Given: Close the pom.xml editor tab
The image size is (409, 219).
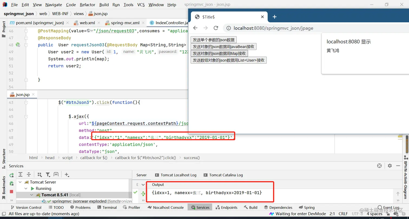Looking at the screenshot, I should (67, 23).
